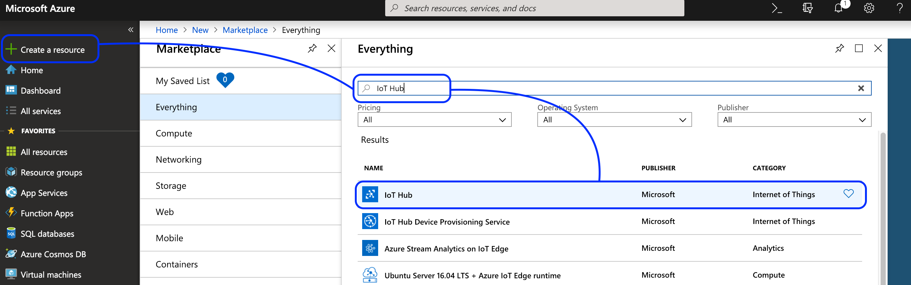Select the Containers category
Viewport: 911px width, 285px height.
click(x=240, y=264)
